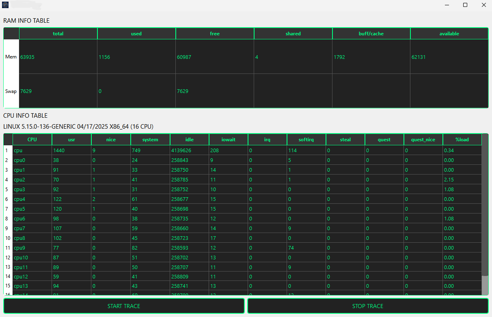Click the usr value 1440
The height and width of the screenshot is (317, 492).
(71, 150)
